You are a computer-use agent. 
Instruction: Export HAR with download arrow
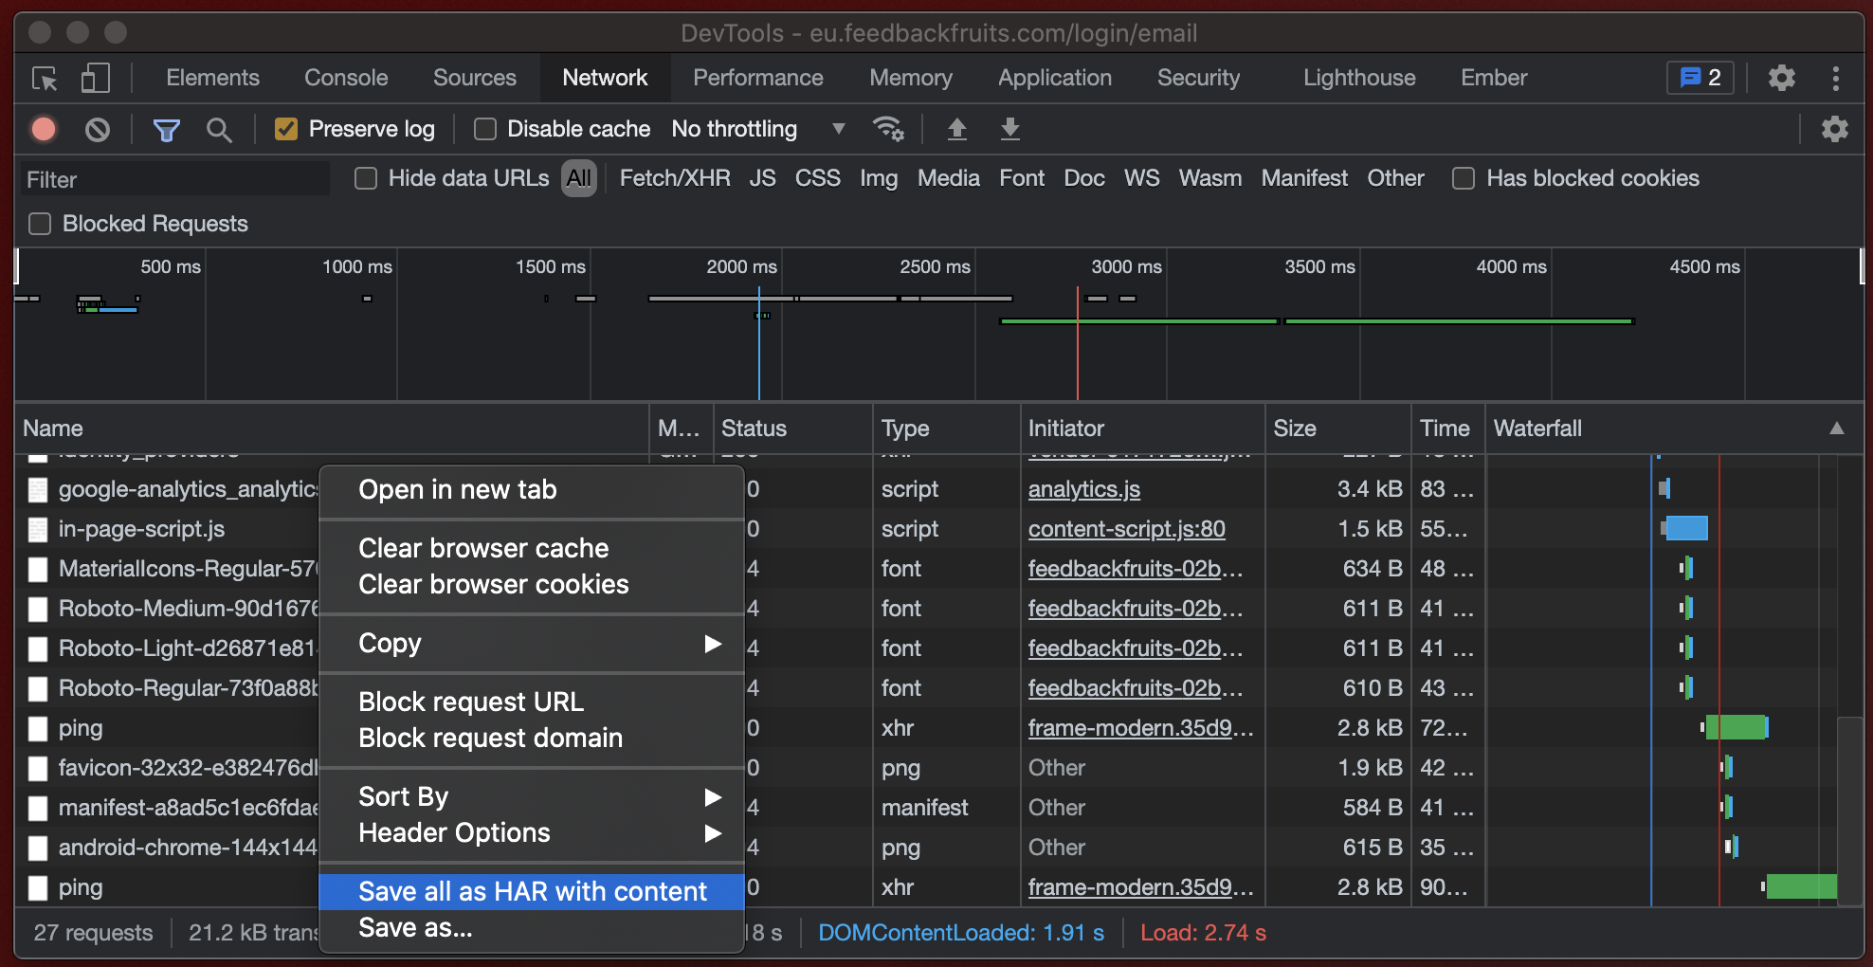(x=1010, y=129)
